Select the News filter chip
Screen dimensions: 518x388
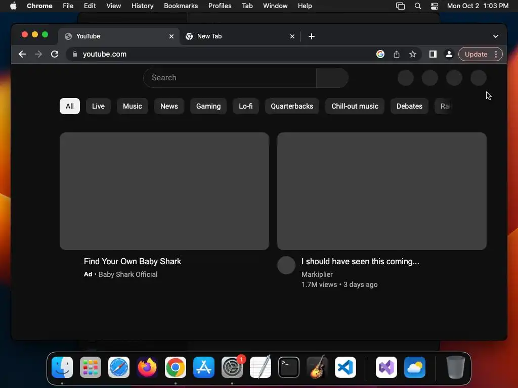click(169, 106)
